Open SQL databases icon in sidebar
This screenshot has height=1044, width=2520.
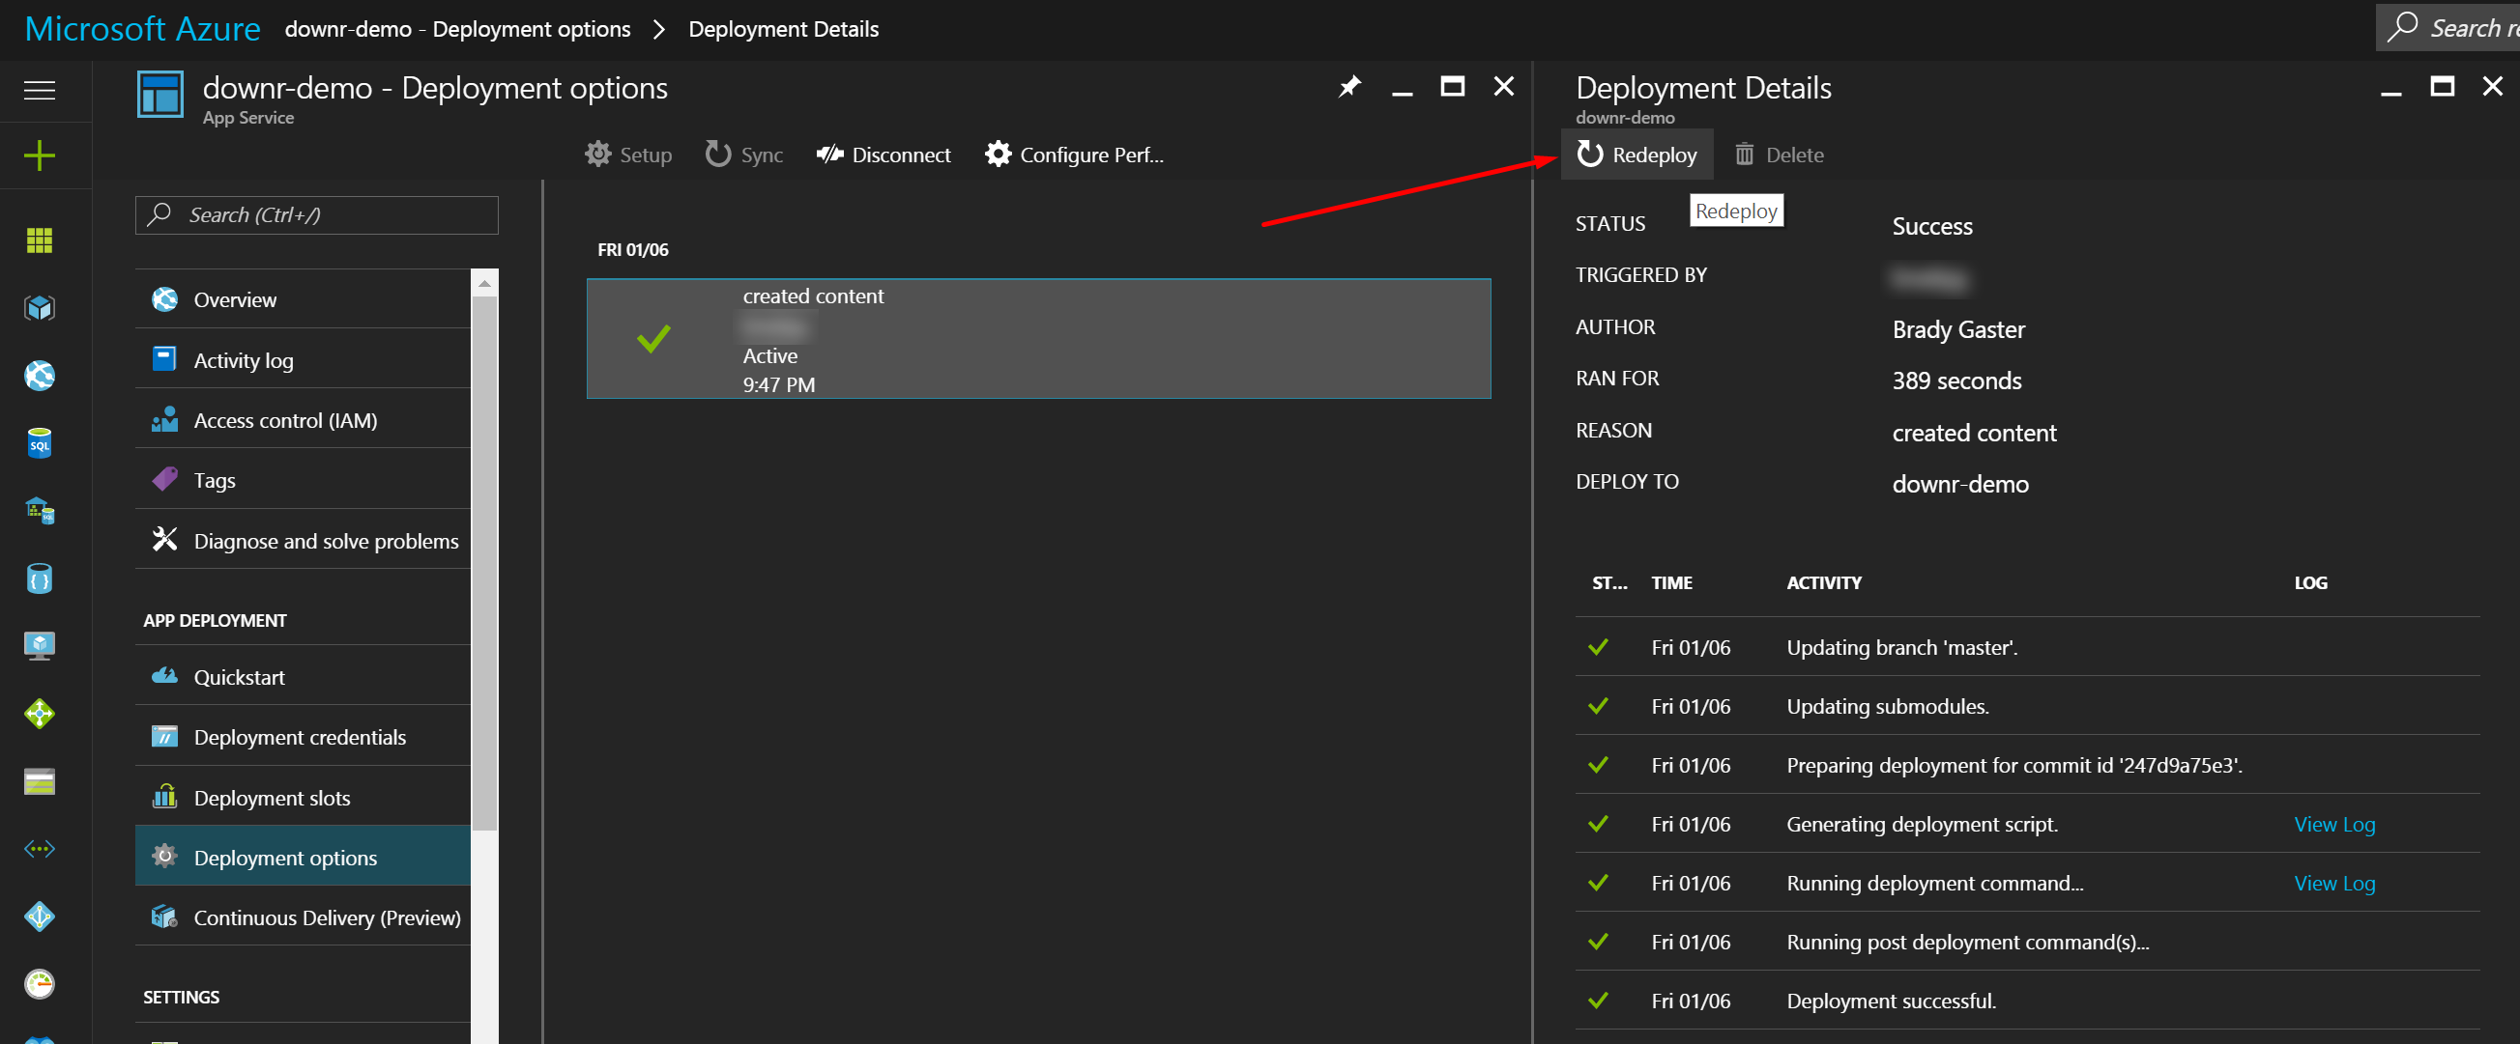(x=39, y=444)
